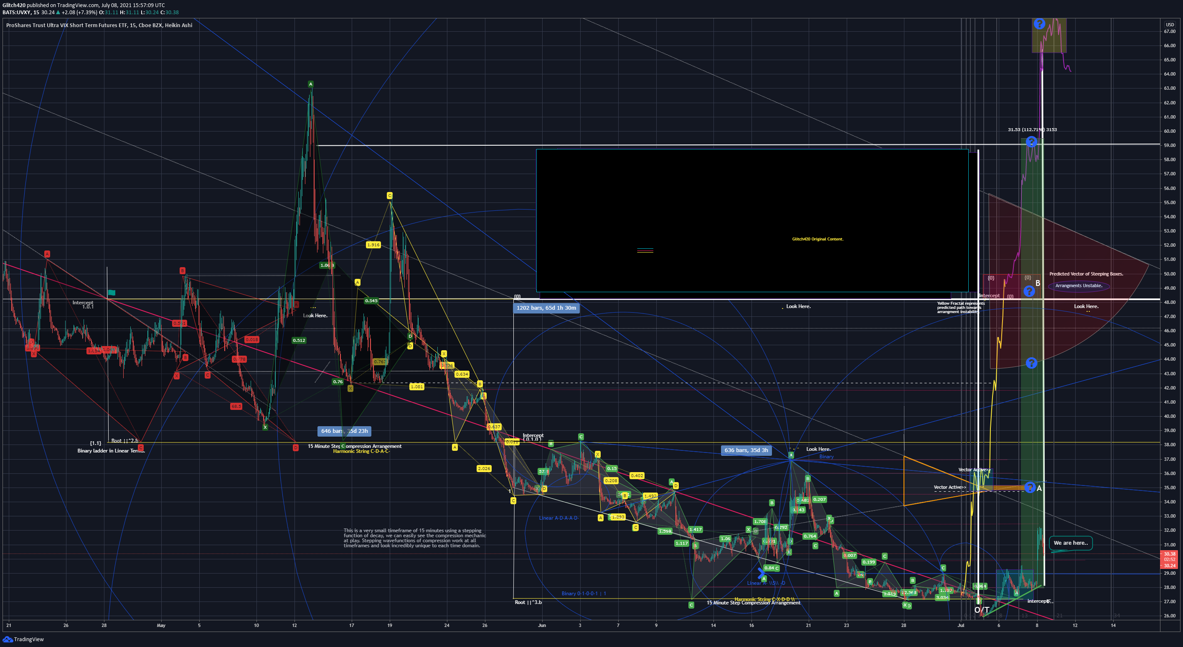The image size is (1183, 647).
Task: Click 'Jun' on the date axis
Action: (542, 625)
